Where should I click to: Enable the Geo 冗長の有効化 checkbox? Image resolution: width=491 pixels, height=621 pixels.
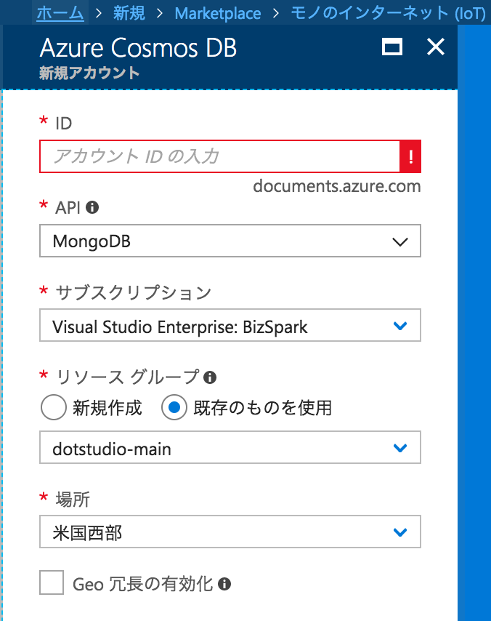52,582
